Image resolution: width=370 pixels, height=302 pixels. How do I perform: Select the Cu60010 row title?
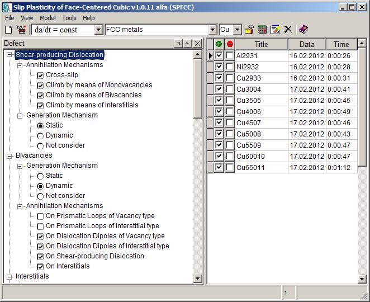pyautogui.click(x=262, y=156)
